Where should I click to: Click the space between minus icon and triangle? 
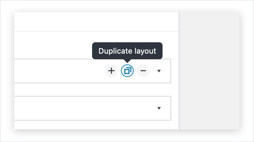(x=153, y=71)
